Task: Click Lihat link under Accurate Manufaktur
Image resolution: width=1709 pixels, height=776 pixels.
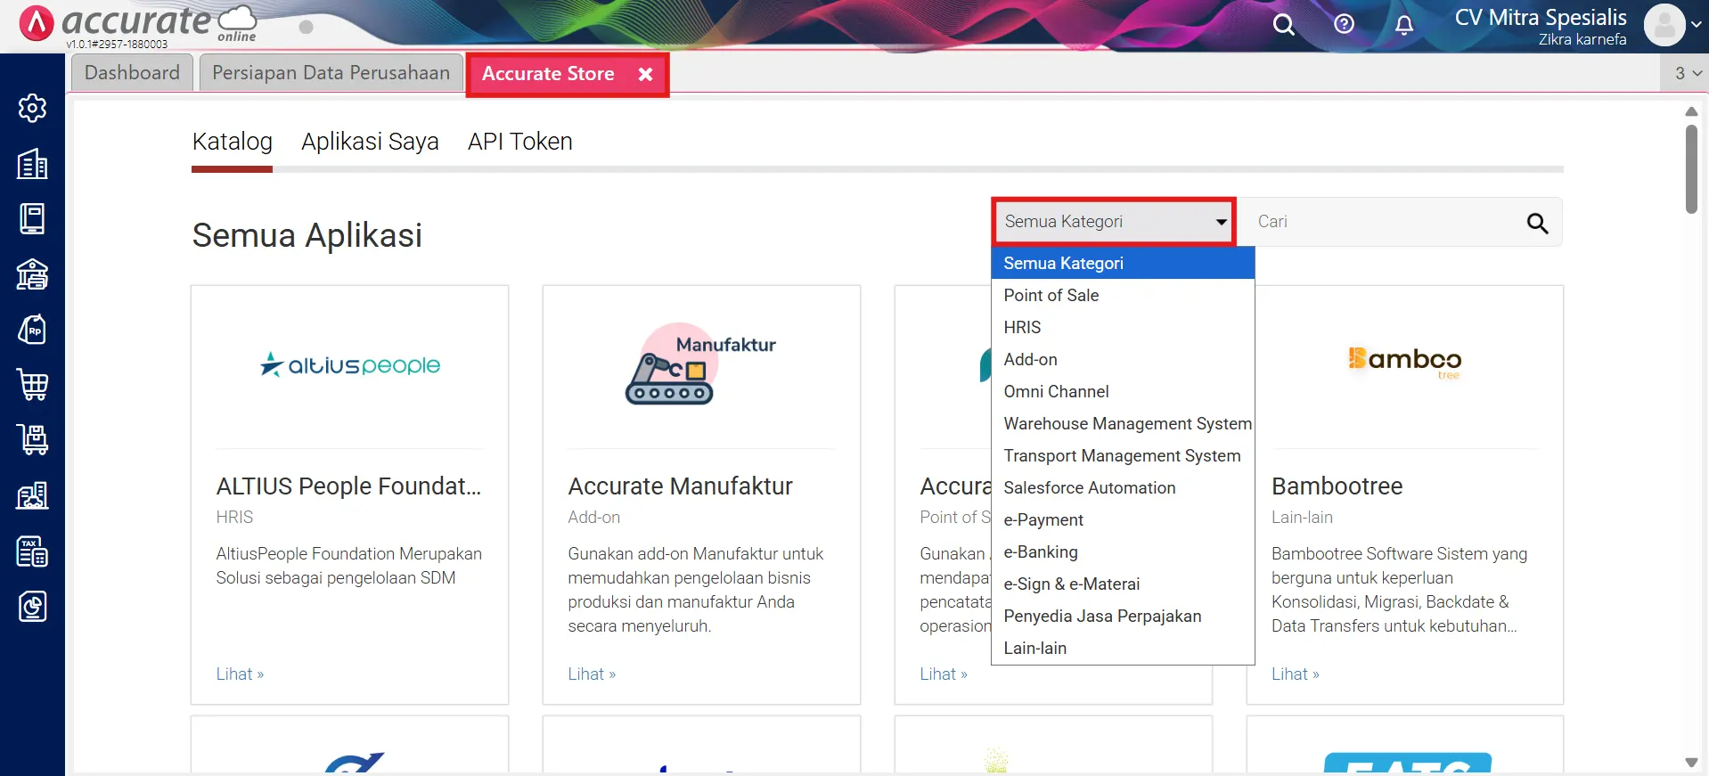Action: pos(592,674)
